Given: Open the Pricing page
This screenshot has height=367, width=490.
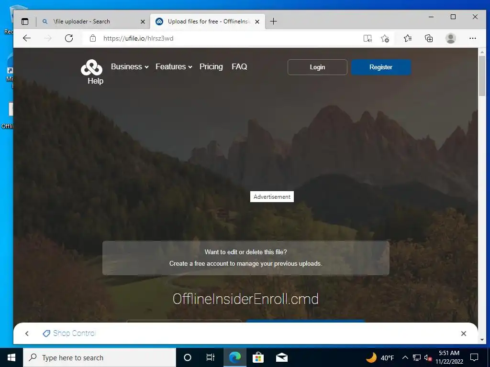Looking at the screenshot, I should (x=211, y=66).
